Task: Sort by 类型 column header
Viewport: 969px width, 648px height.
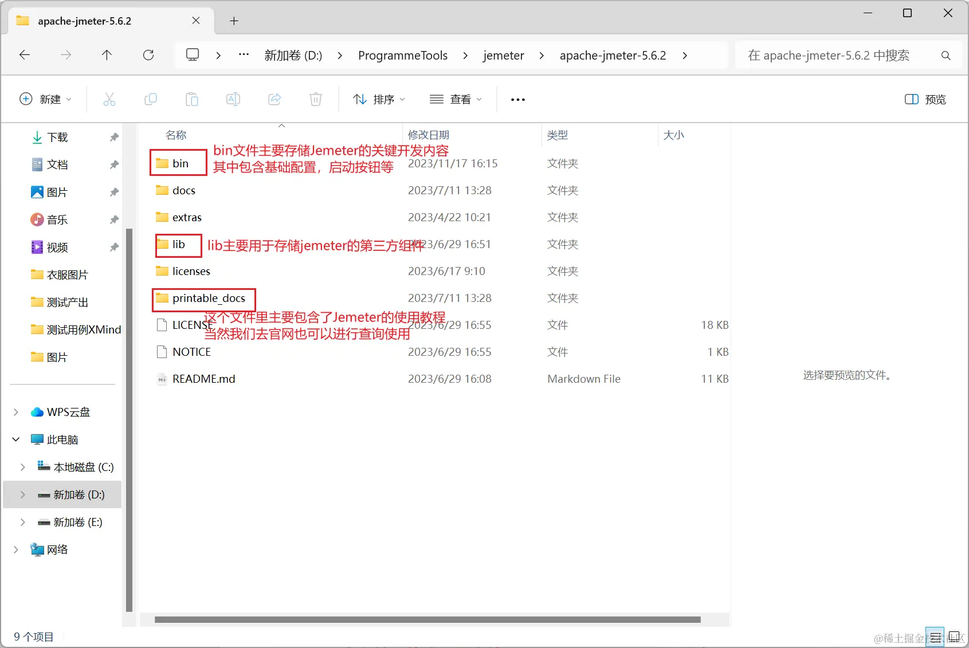Action: 558,135
